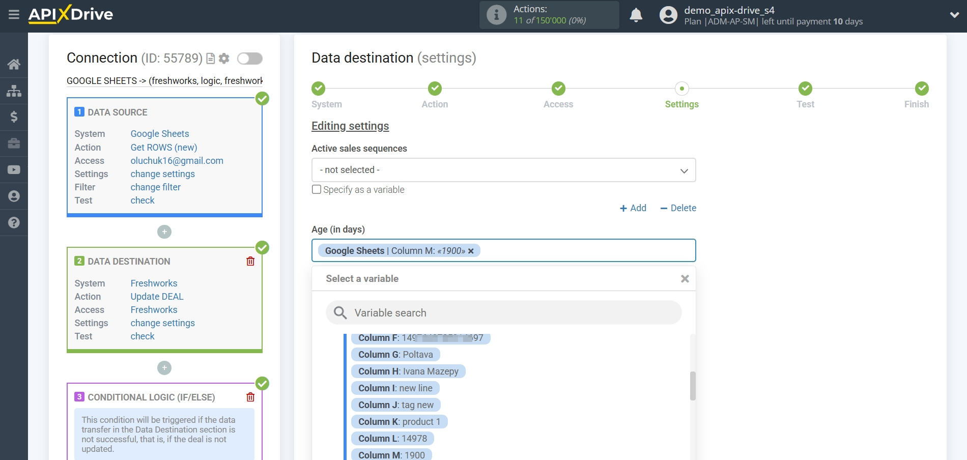Open the billing dollar icon in sidebar
The image size is (967, 460).
[x=14, y=117]
